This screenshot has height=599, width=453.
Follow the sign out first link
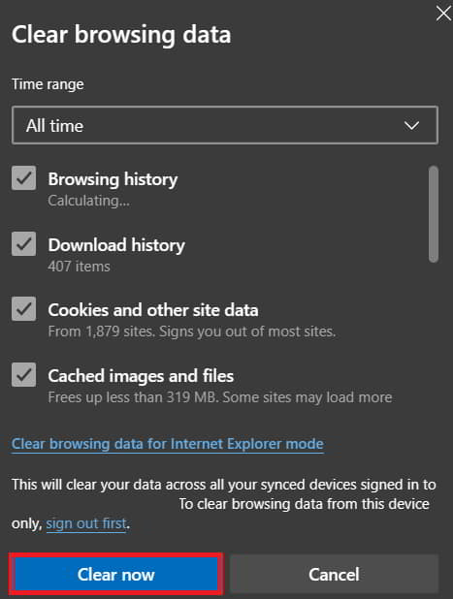click(x=86, y=523)
